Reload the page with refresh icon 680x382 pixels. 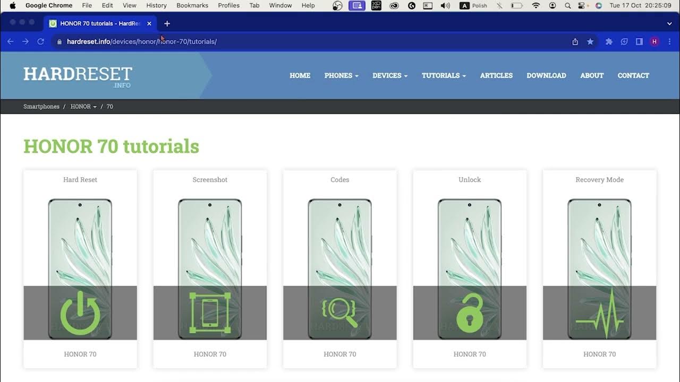(x=40, y=41)
